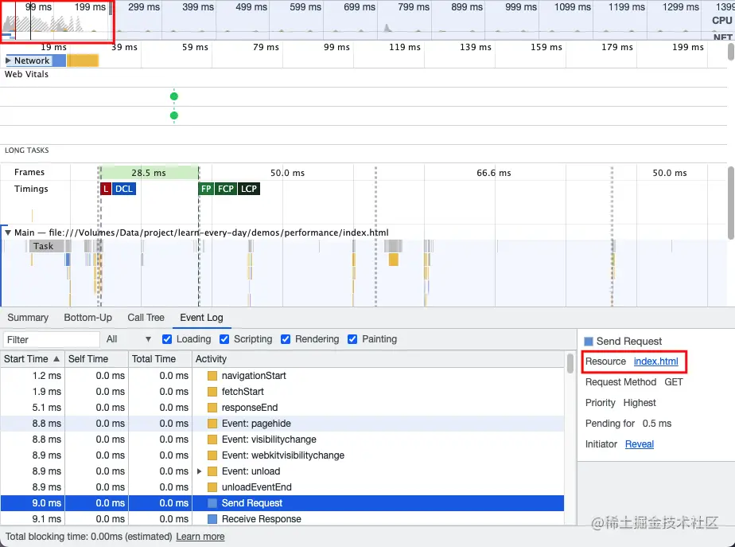Viewport: 735px width, 547px height.
Task: Toggle the Painting checkbox
Action: click(352, 339)
